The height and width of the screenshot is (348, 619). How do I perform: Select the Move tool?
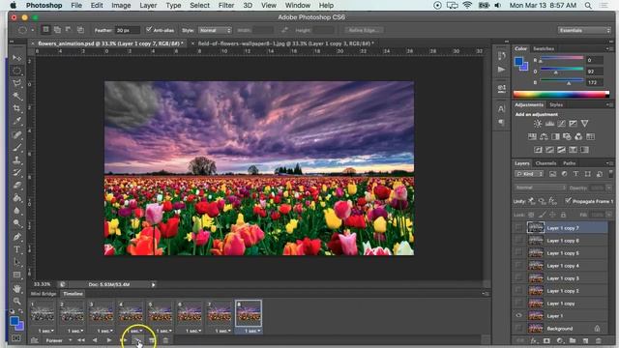pyautogui.click(x=16, y=58)
